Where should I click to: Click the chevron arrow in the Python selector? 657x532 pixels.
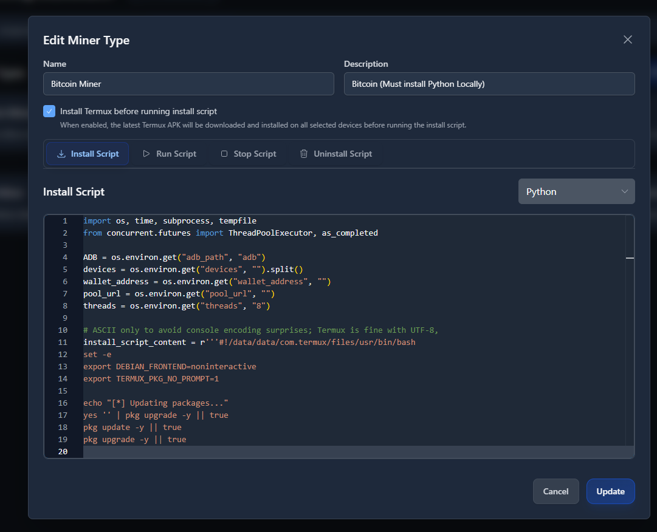[625, 192]
